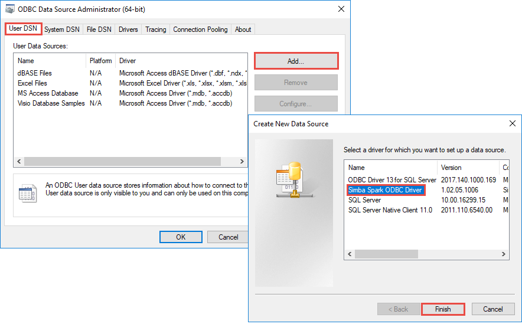Click OK in ODBC Administrator window
This screenshot has height=324, width=522.
tap(181, 237)
